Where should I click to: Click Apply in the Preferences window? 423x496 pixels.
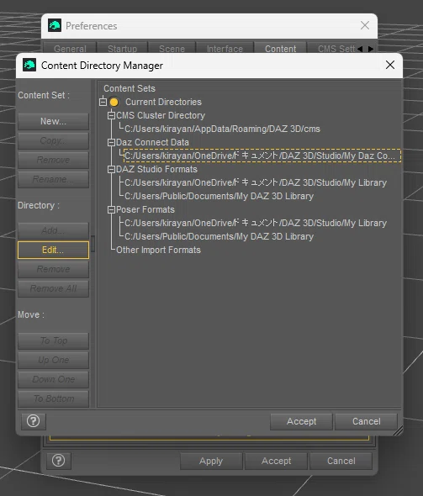211,461
